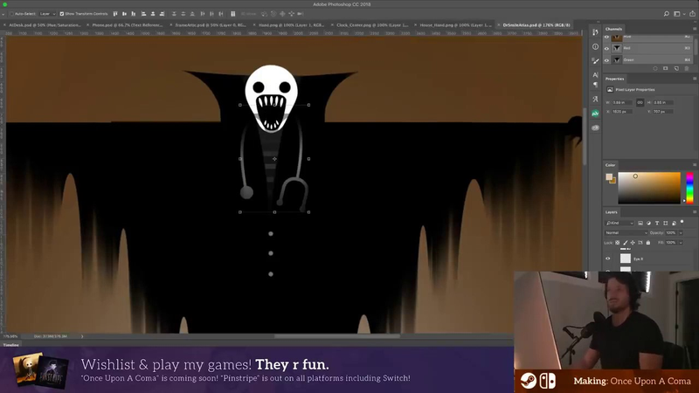This screenshot has width=699, height=393.
Task: Open the Channels panel flyout menu
Action: 695,29
